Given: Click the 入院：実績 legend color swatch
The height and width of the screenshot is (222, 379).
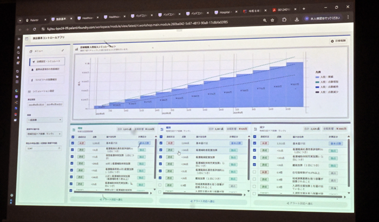Looking at the screenshot, I should (x=316, y=77).
